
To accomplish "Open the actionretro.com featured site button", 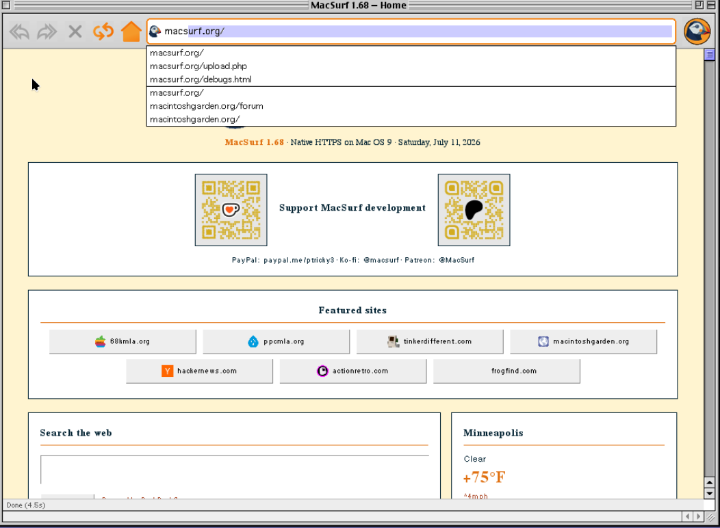I will click(x=353, y=371).
